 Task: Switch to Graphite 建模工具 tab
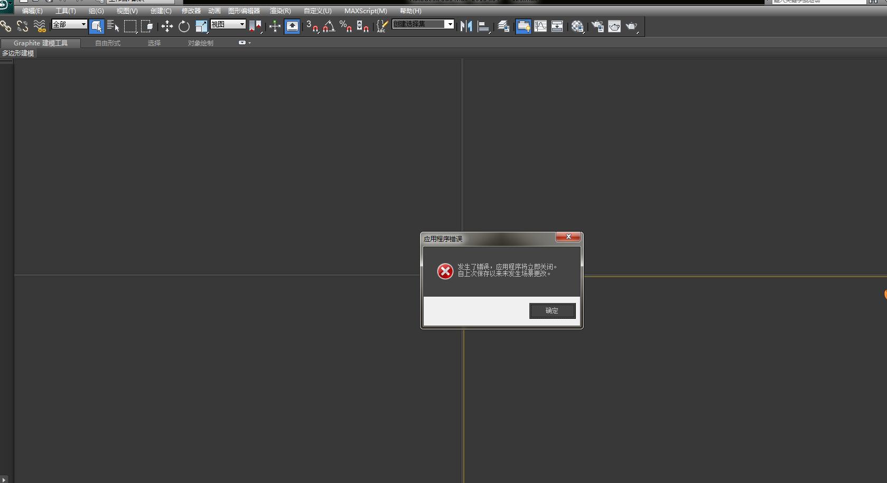(x=41, y=43)
